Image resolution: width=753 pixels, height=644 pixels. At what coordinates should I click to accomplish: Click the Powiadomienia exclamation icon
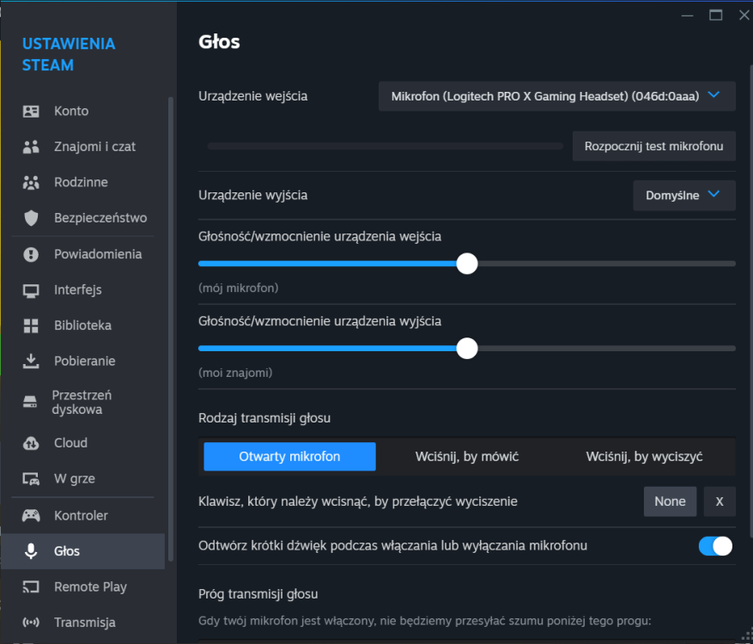click(31, 254)
